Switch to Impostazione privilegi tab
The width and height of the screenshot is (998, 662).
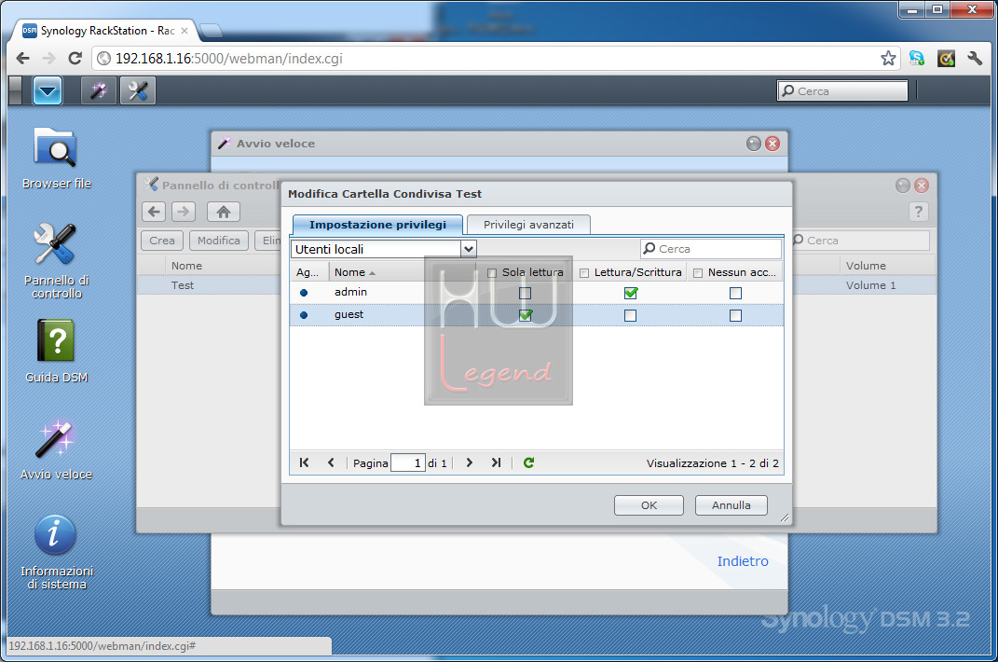click(377, 225)
